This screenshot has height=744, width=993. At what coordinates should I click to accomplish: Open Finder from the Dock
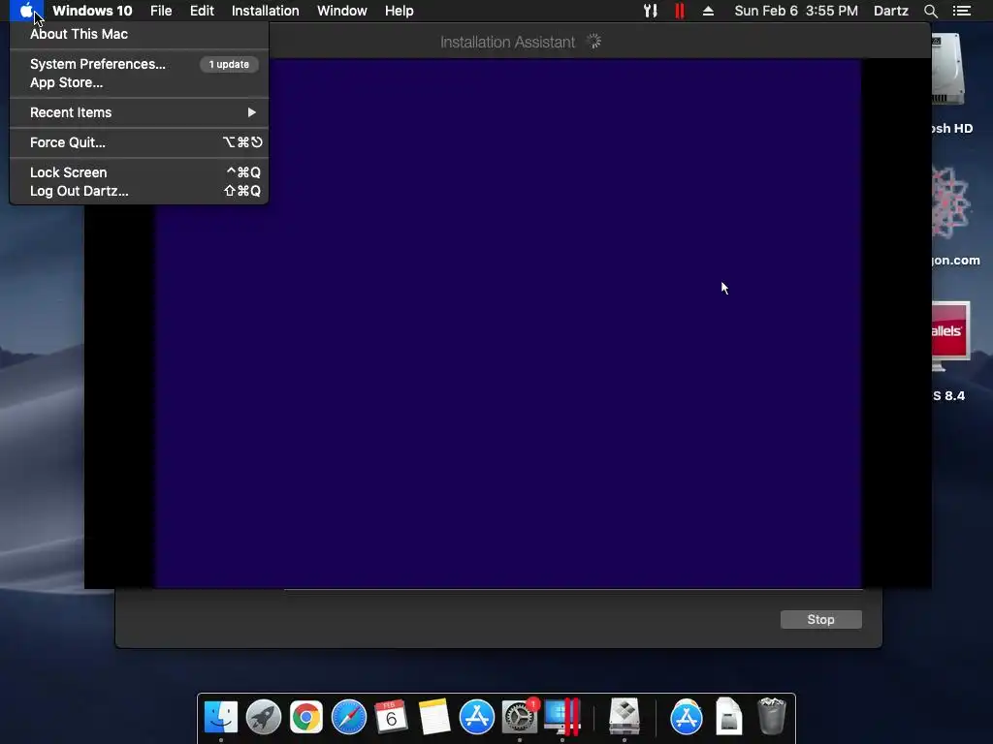(x=221, y=717)
